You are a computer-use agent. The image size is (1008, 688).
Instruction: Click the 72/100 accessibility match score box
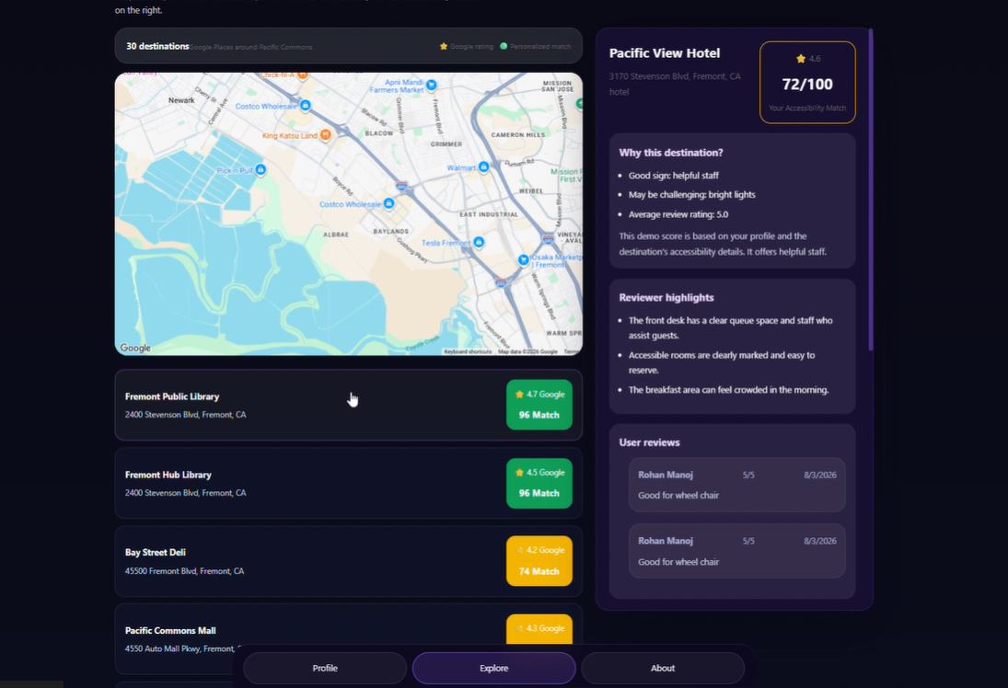807,82
